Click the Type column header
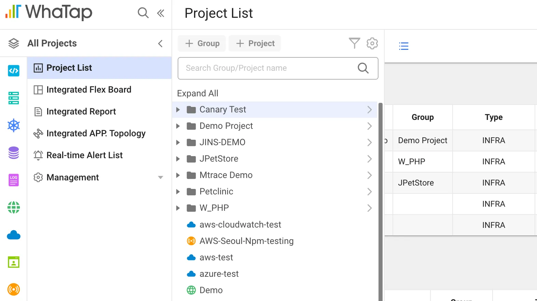 pos(494,117)
